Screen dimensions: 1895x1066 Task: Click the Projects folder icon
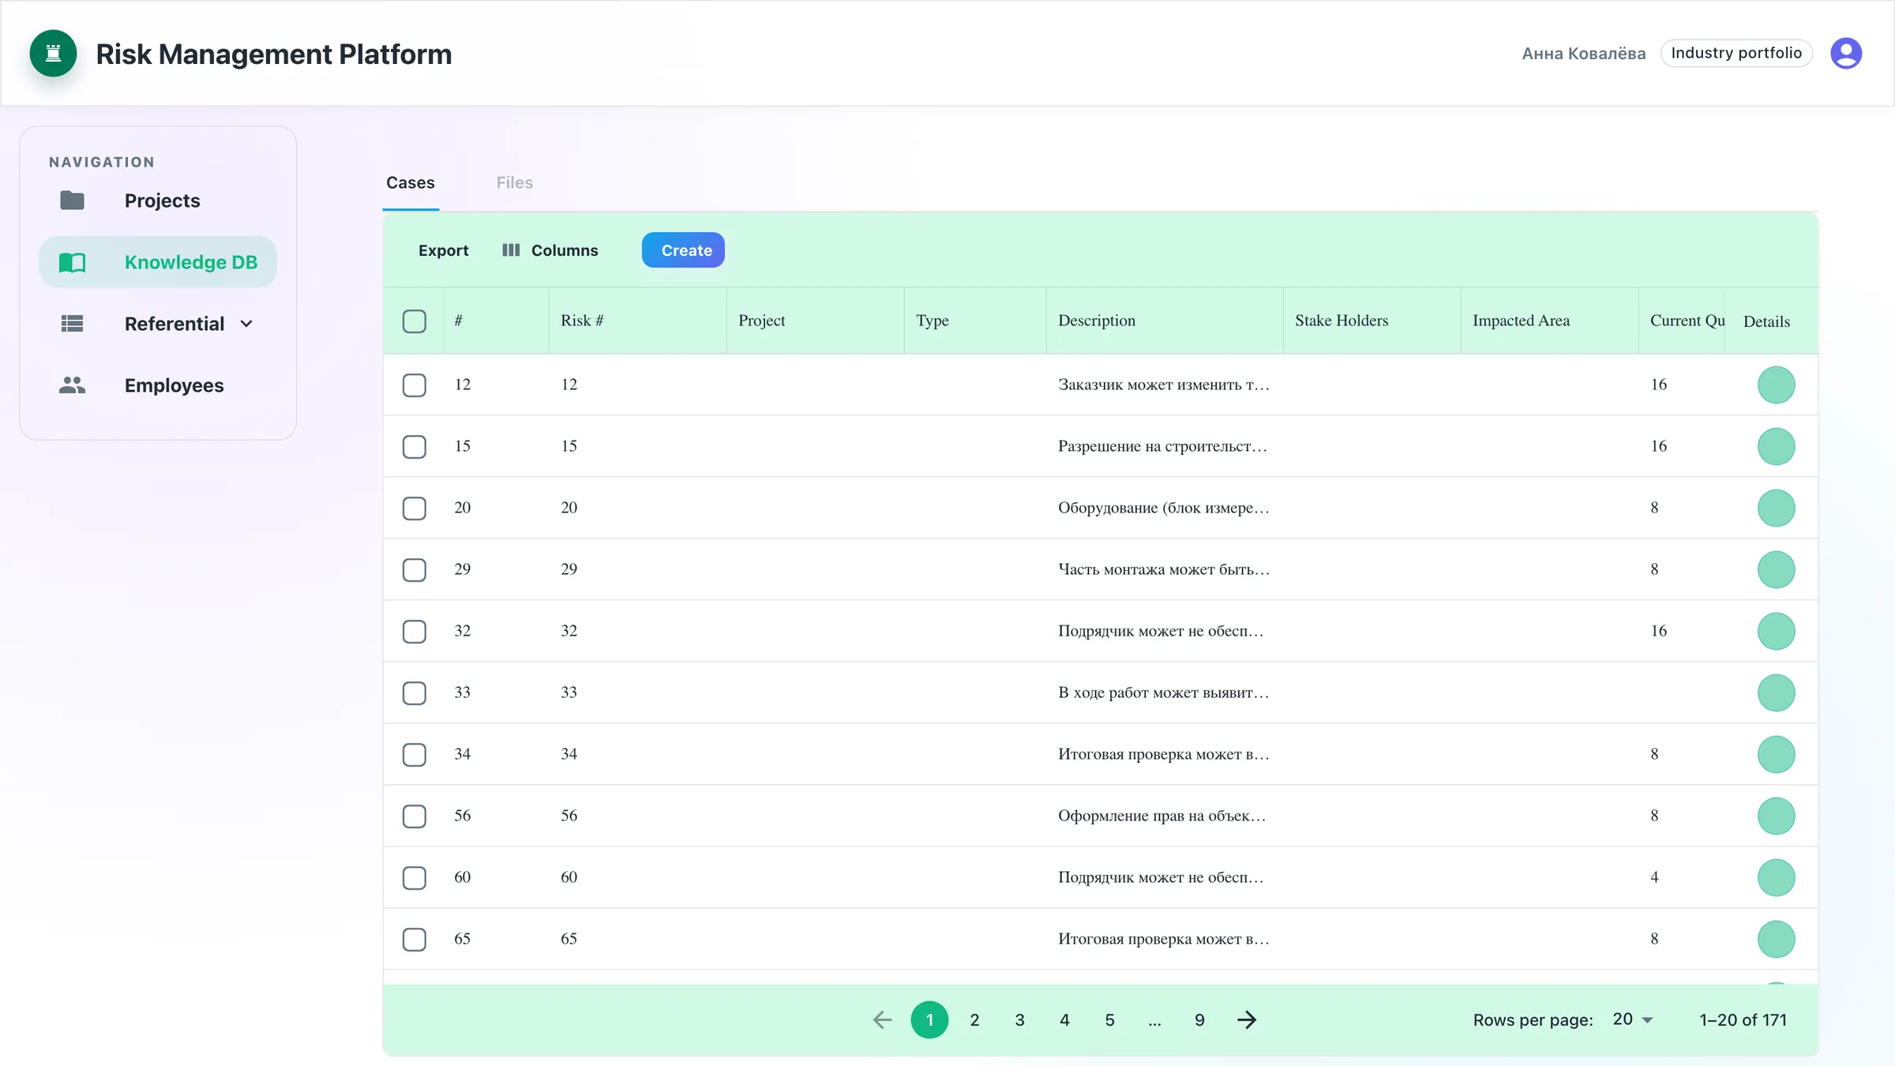pos(72,201)
